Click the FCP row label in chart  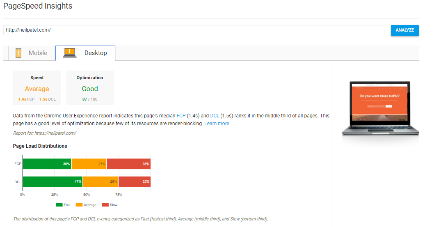[18, 164]
